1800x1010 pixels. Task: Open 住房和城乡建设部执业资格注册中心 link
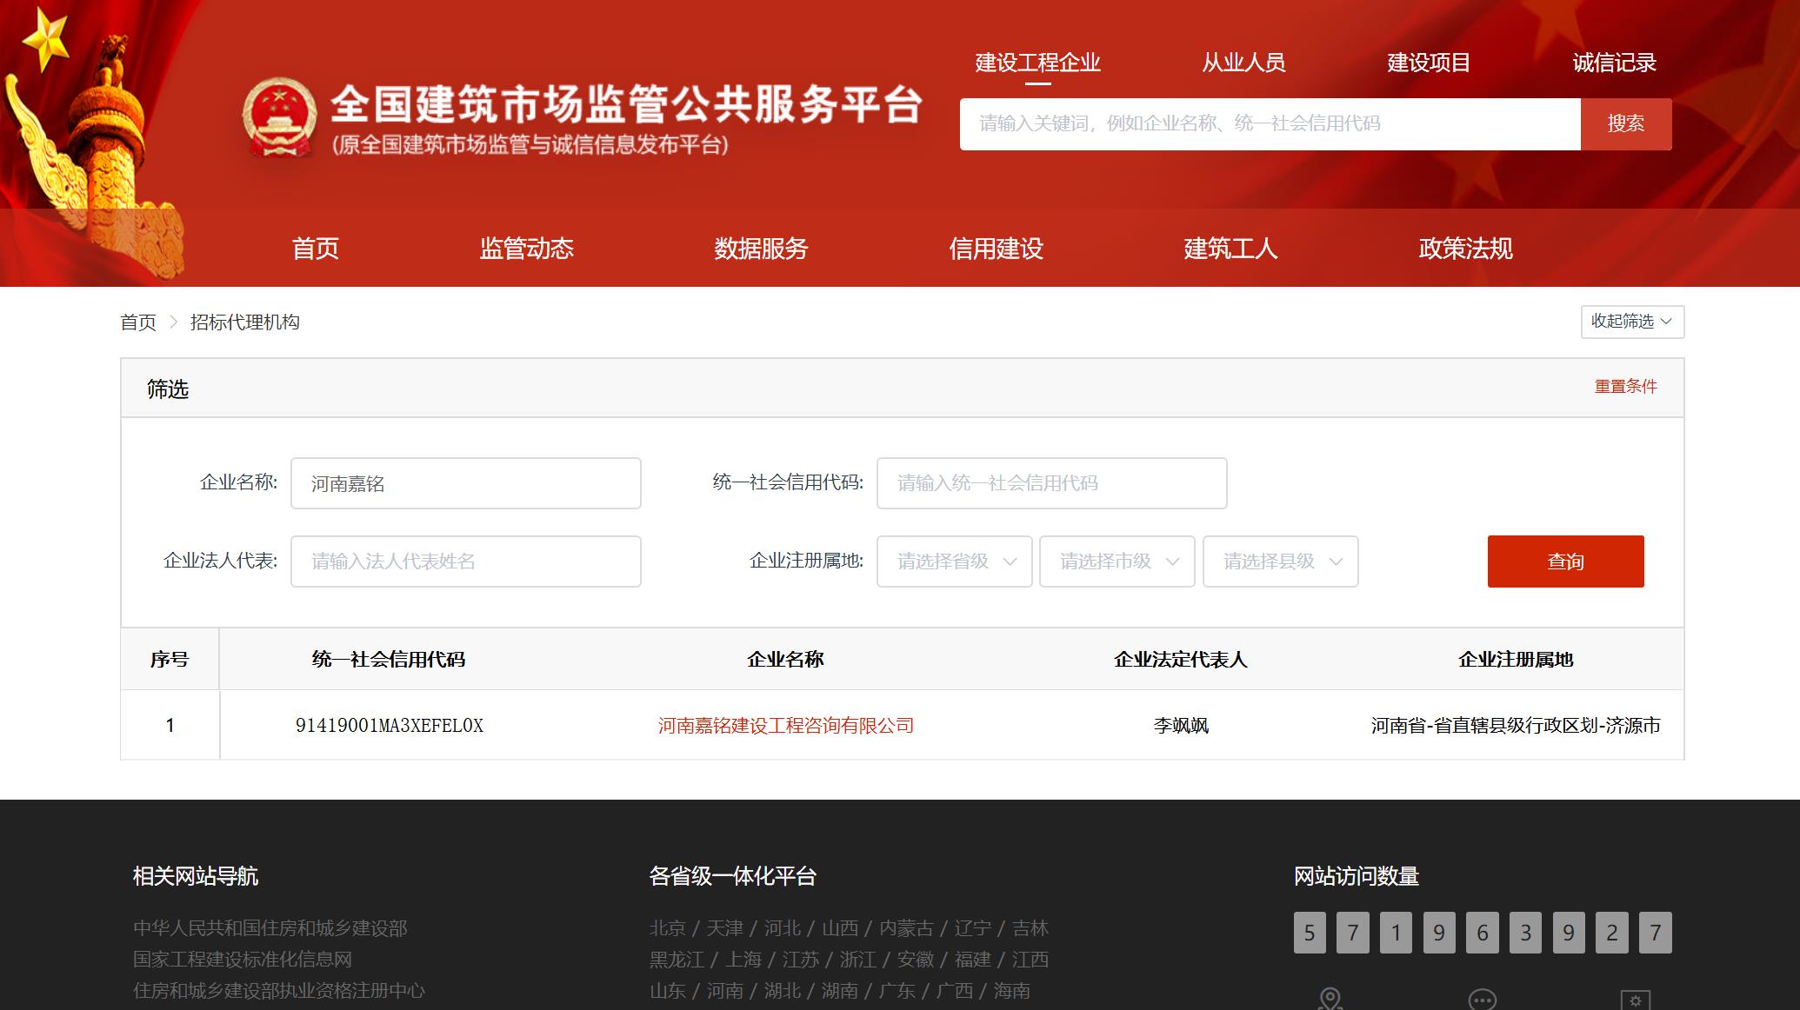(x=279, y=991)
